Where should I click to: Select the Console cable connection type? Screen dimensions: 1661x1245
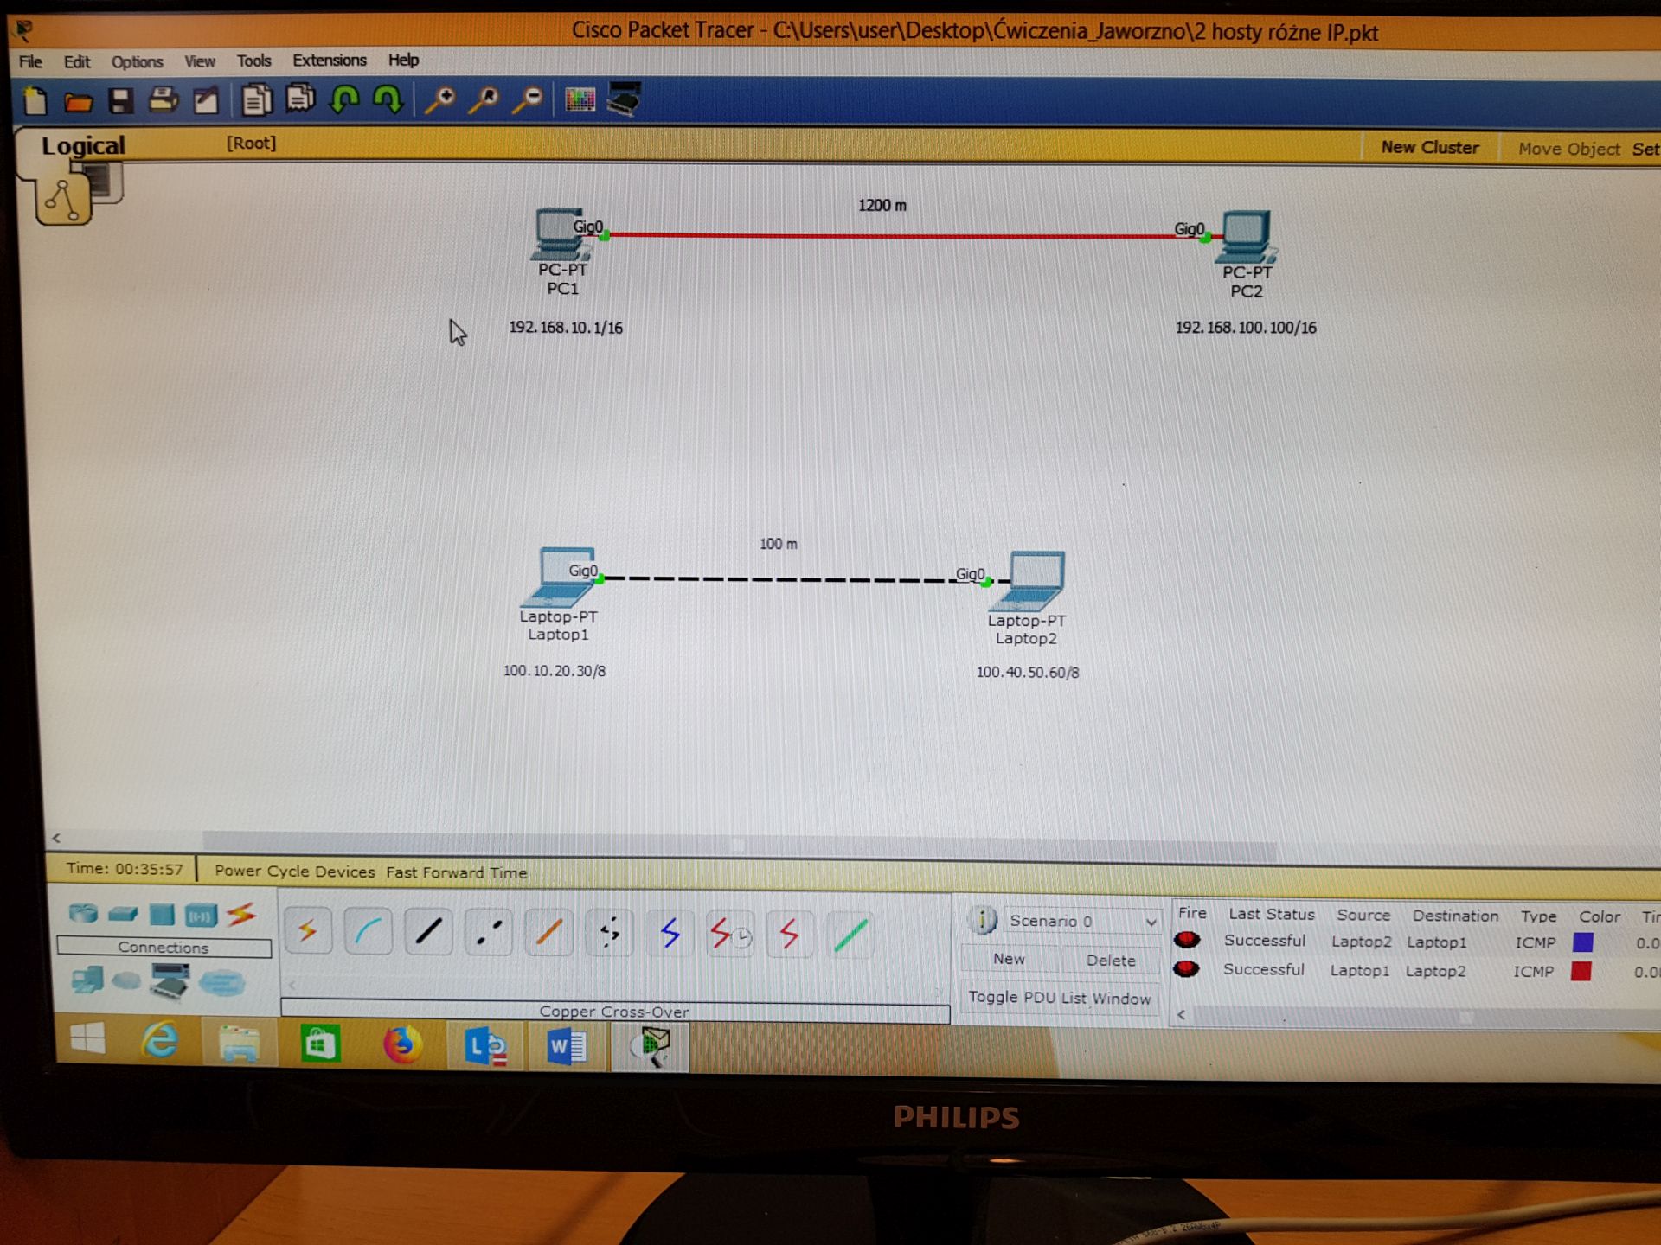tap(369, 932)
